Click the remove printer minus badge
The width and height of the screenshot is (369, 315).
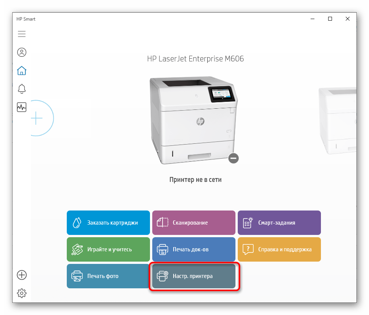[234, 158]
